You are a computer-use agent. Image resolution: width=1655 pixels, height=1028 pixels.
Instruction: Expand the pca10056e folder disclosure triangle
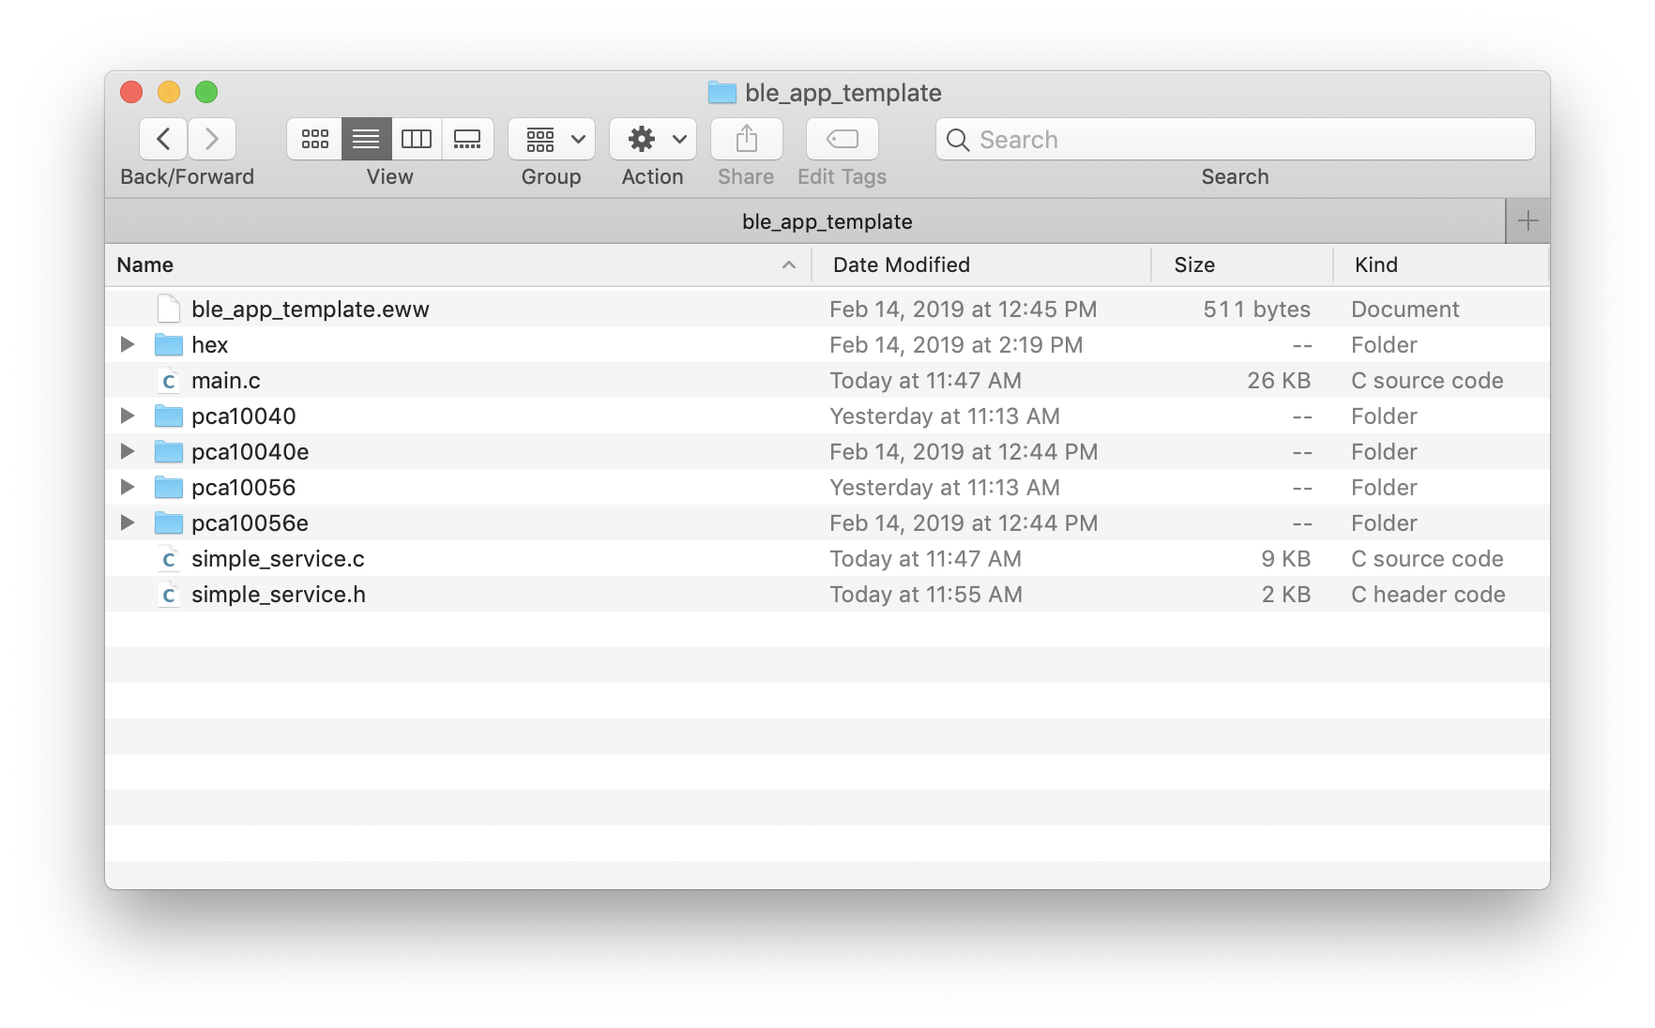coord(128,523)
